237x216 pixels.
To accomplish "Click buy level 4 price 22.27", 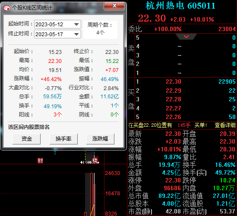I will 174,108.
